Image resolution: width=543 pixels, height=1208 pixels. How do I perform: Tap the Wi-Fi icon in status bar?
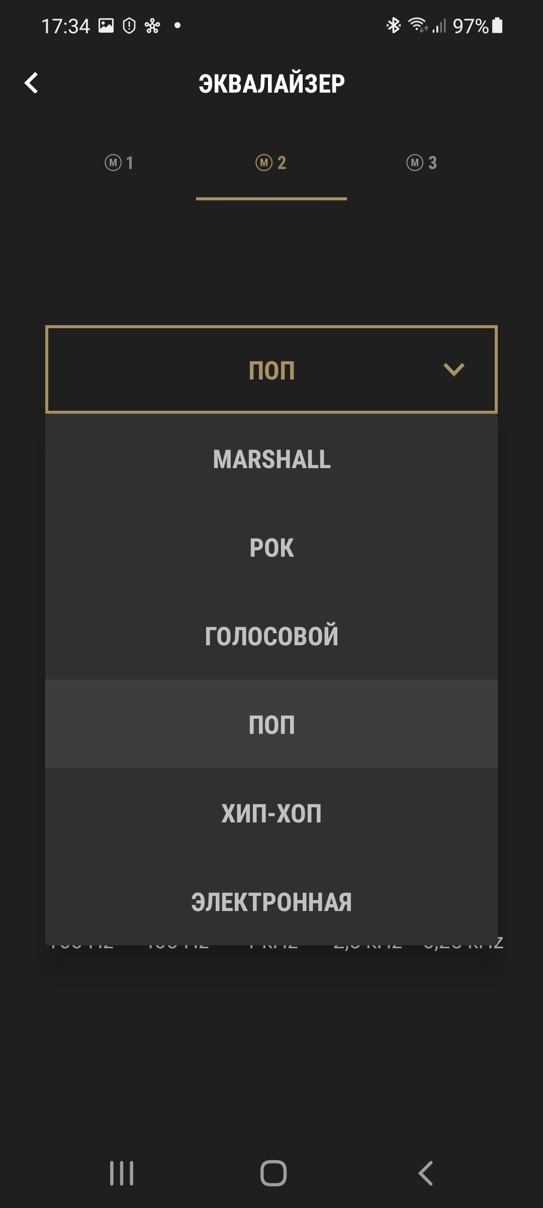pyautogui.click(x=417, y=25)
